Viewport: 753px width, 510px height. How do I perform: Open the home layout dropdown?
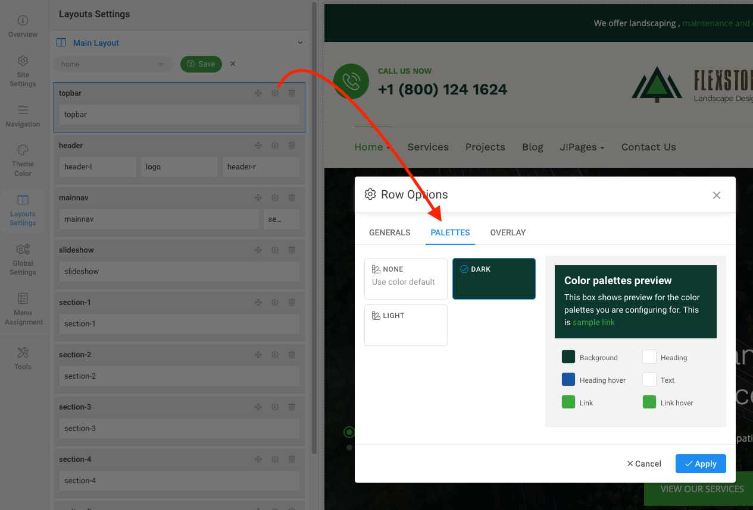[114, 64]
